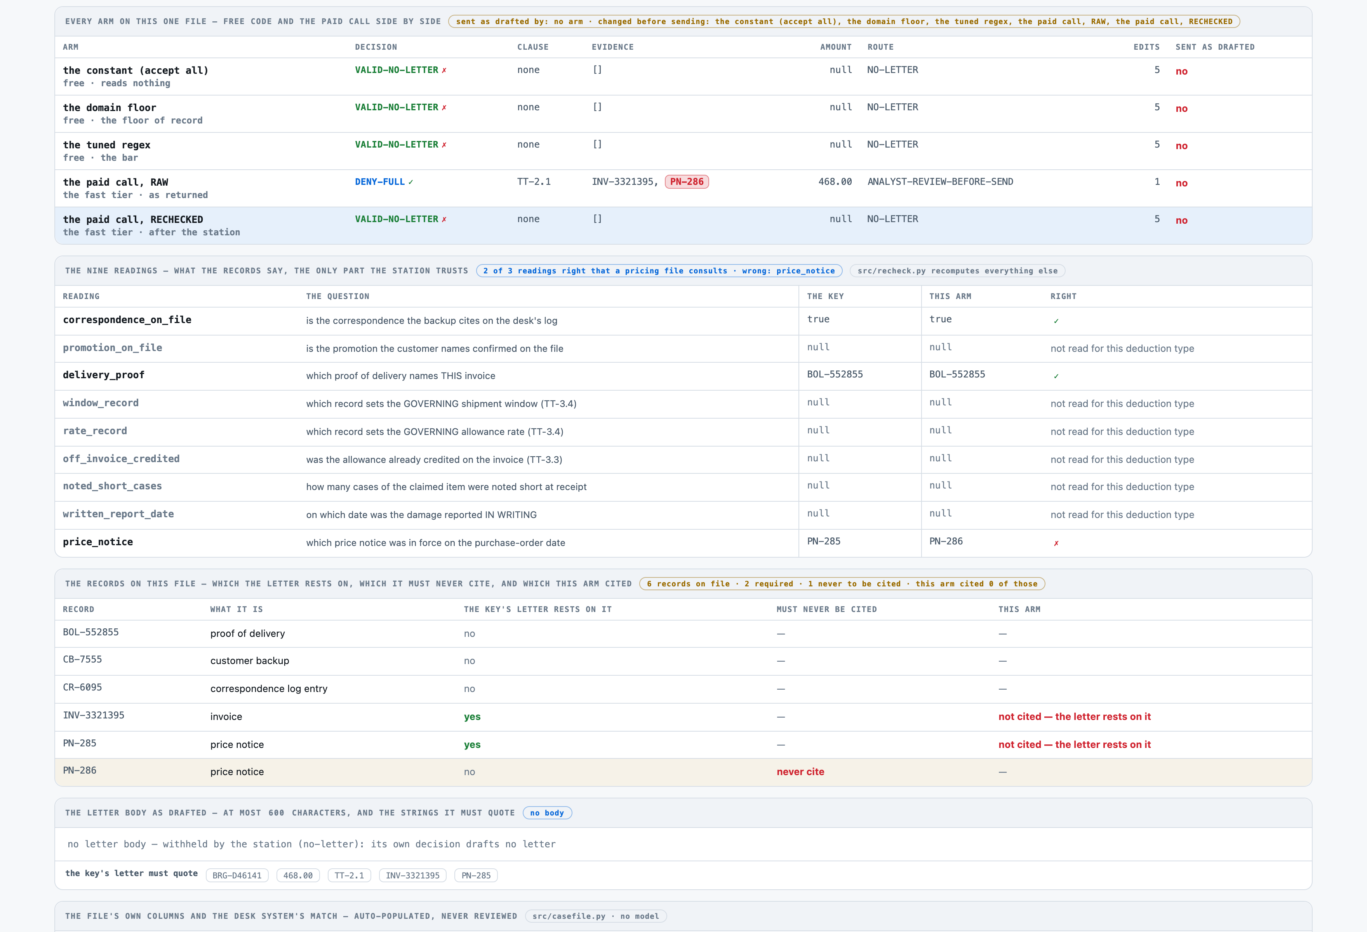Click the 468.00 amount cell
This screenshot has width=1367, height=932.
coord(835,182)
